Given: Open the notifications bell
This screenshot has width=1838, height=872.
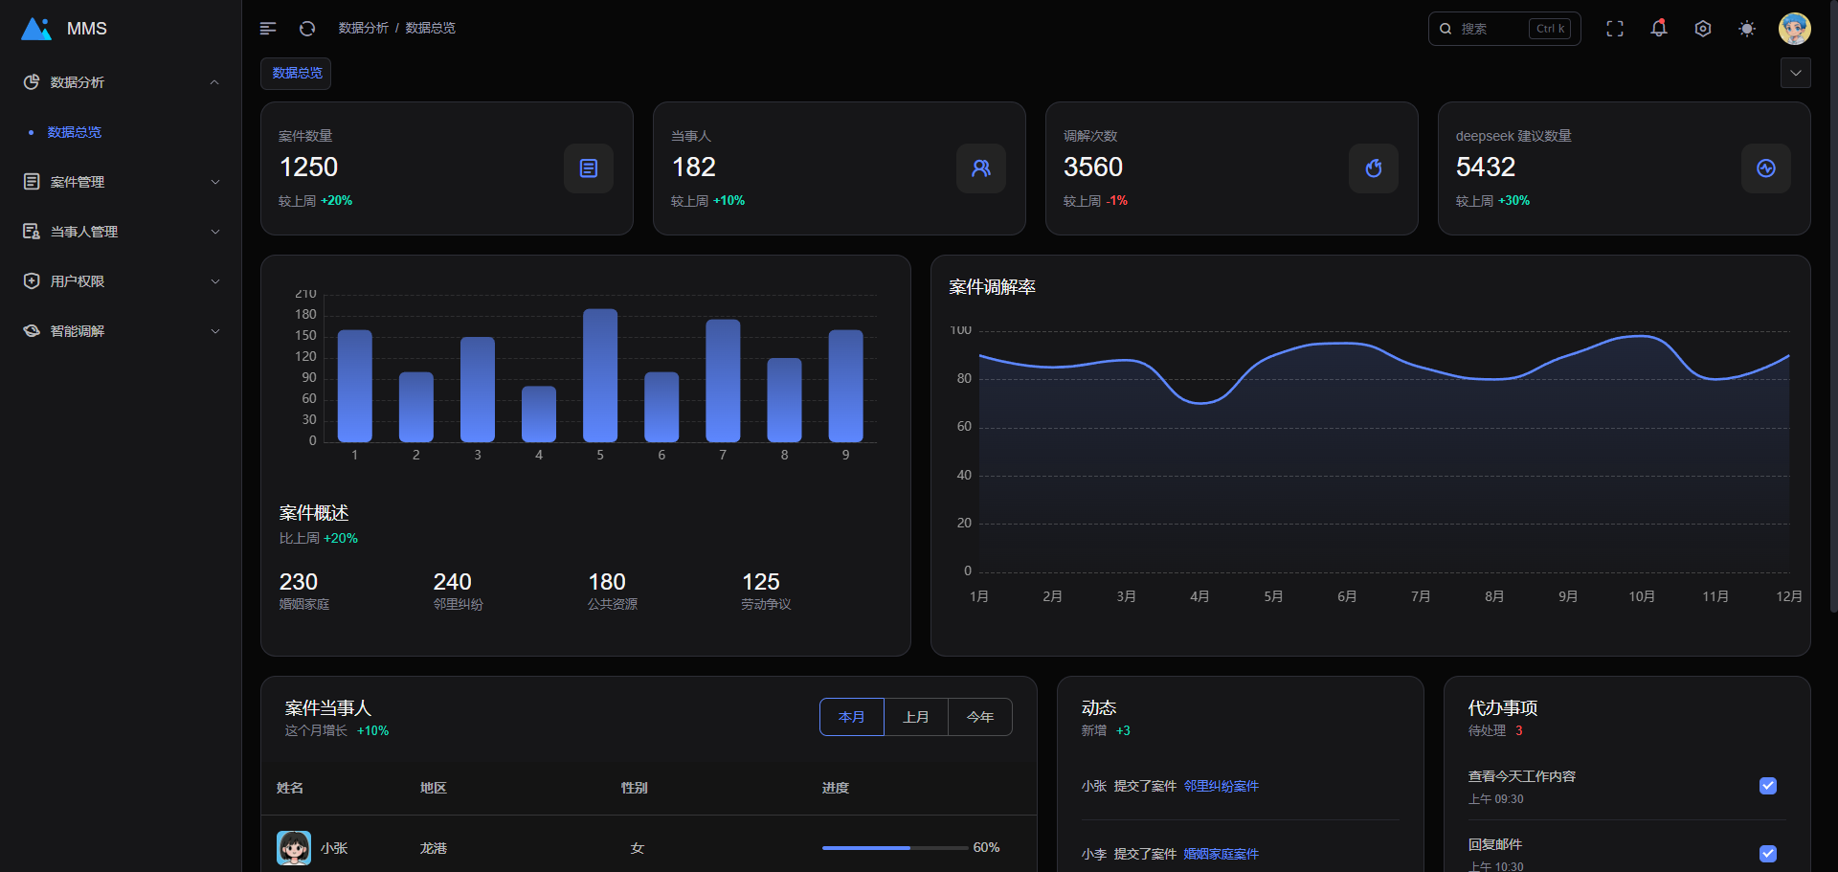Looking at the screenshot, I should [x=1659, y=29].
